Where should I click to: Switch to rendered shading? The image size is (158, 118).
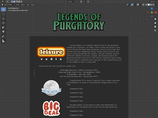point(153,5)
